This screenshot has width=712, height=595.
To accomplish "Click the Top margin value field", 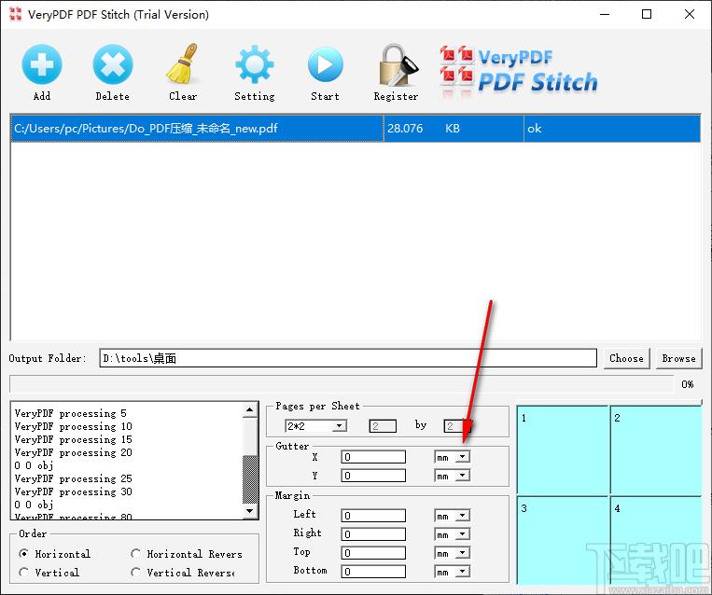I will tap(373, 552).
